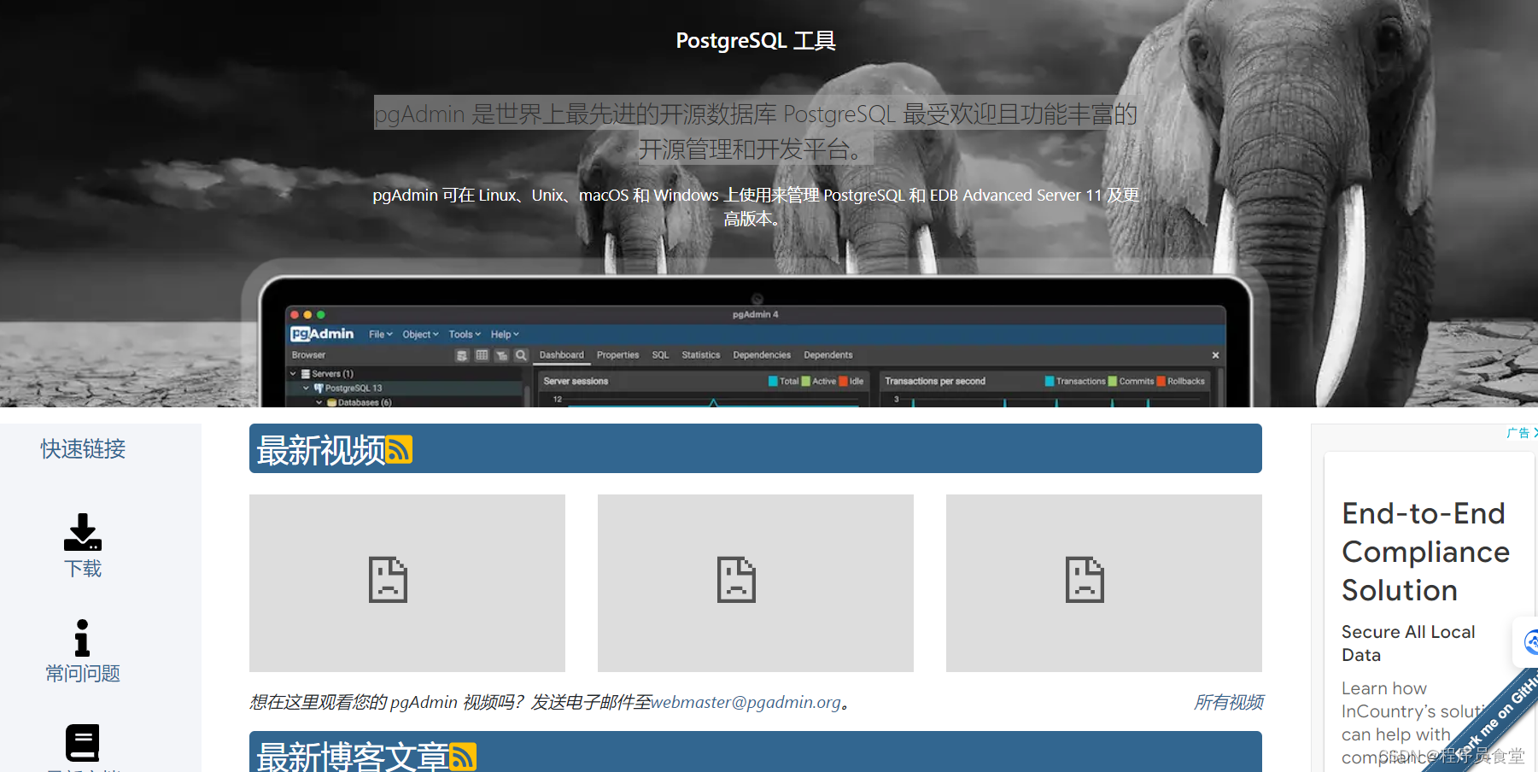The width and height of the screenshot is (1538, 772).
Task: Click the Total color swatch in the chart legend
Action: 775,382
